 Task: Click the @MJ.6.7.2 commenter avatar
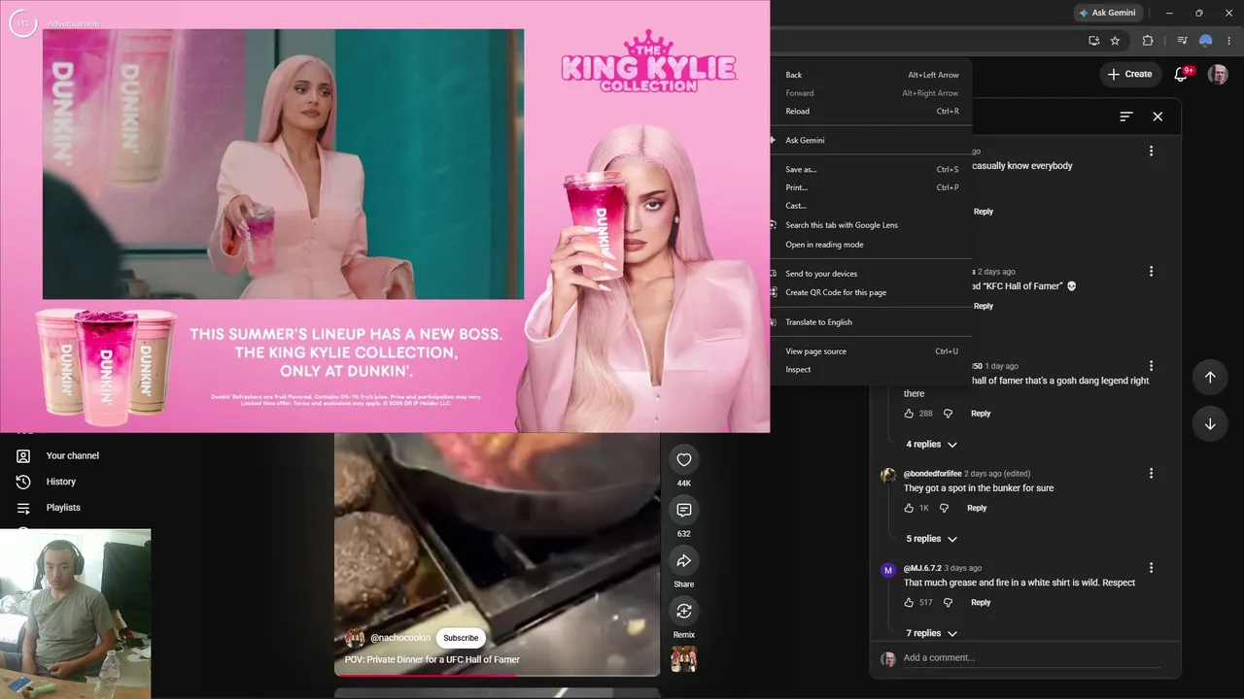(x=887, y=570)
